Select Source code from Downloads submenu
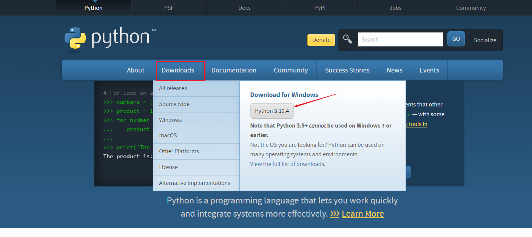Screen dimensions: 532x237 [196, 104]
